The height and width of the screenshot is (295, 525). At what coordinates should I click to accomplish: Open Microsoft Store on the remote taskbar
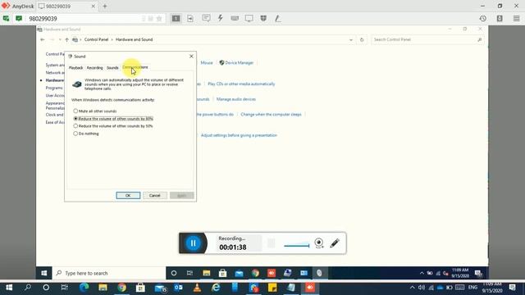(222, 273)
